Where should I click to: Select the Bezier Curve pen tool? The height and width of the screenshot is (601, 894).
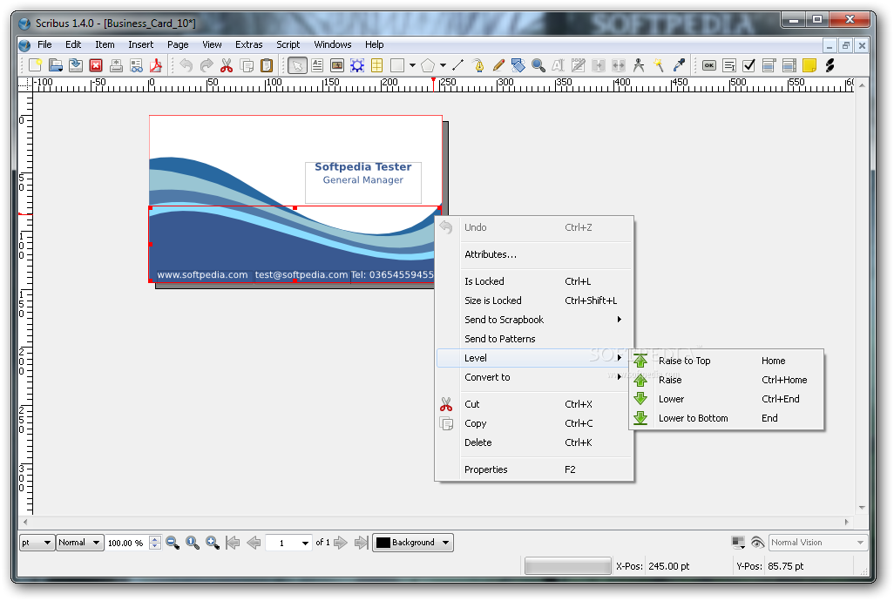coord(478,65)
